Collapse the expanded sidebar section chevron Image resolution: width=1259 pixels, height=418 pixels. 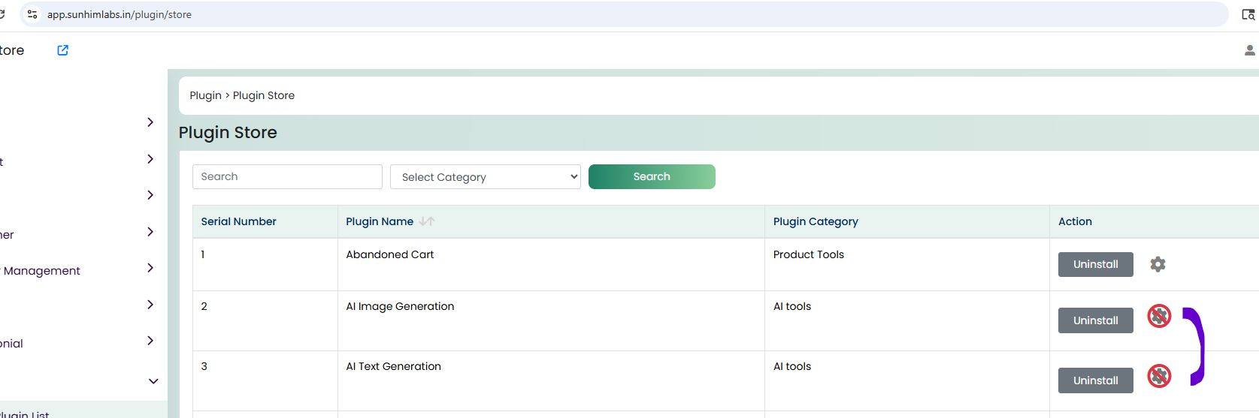(153, 381)
